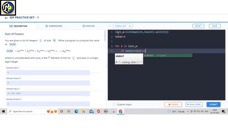228x128 pixels.
Task: Open File Explorer from the taskbar
Action: [84, 111]
